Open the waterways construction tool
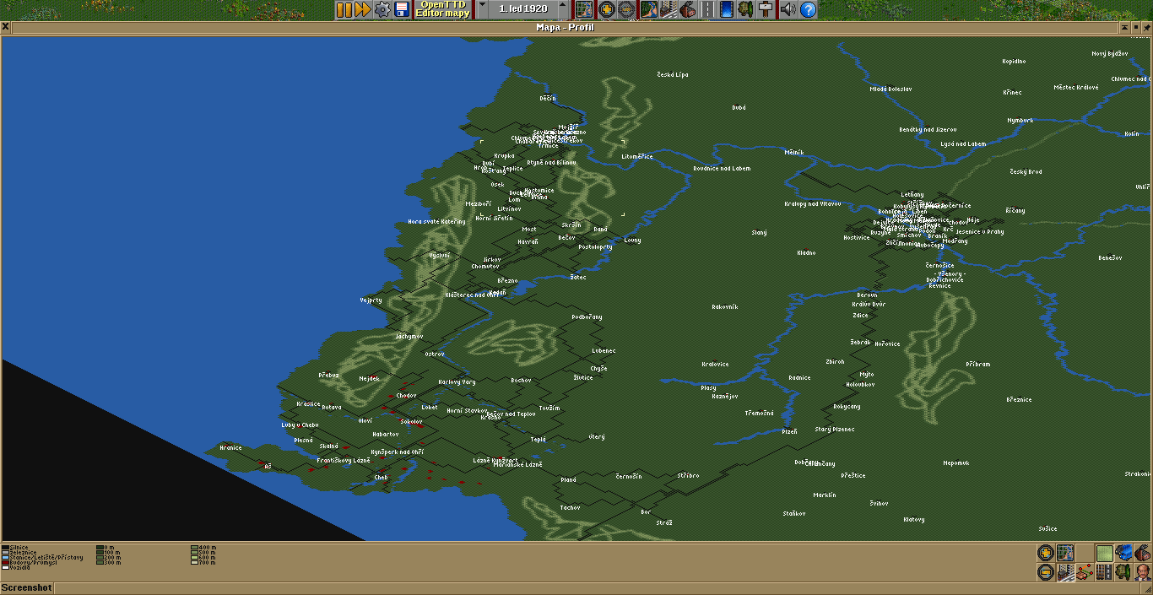The width and height of the screenshot is (1153, 595). tap(727, 9)
